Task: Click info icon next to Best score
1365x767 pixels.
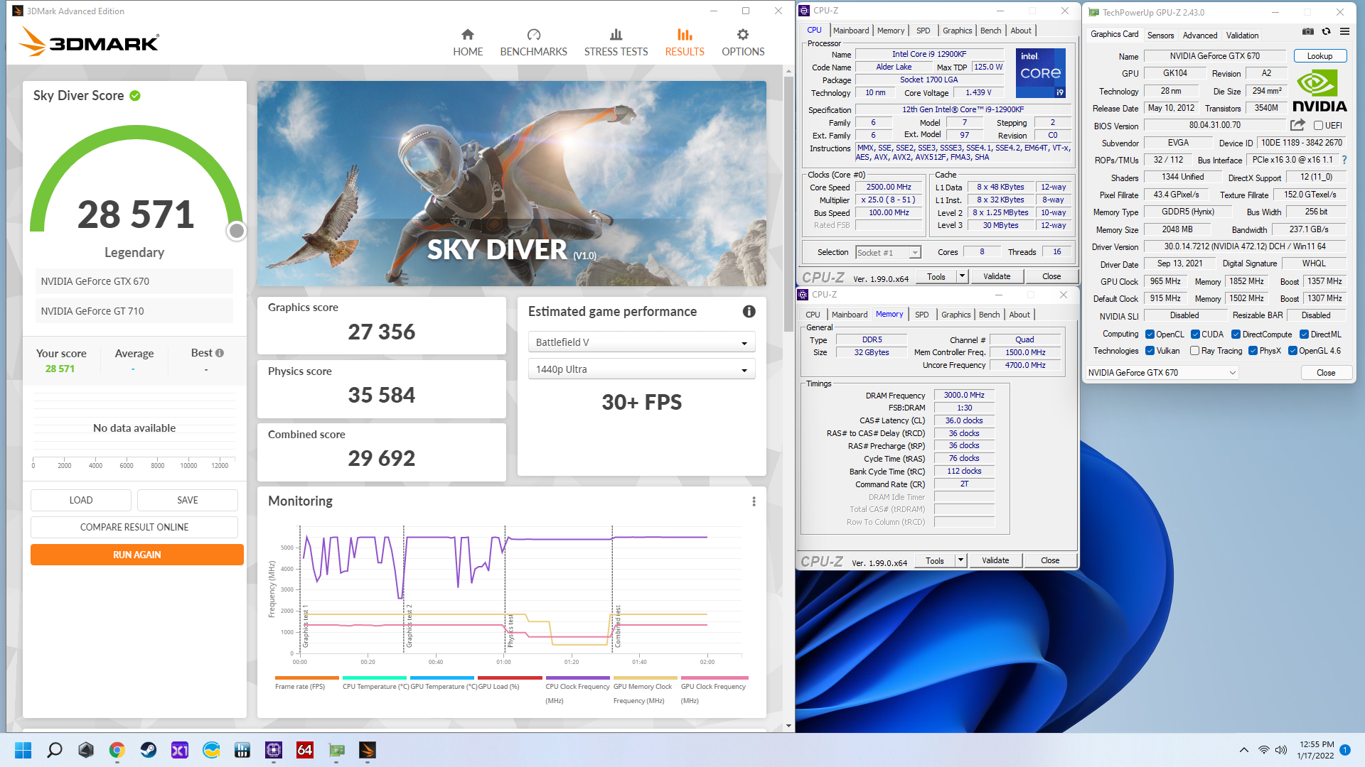Action: pos(220,353)
